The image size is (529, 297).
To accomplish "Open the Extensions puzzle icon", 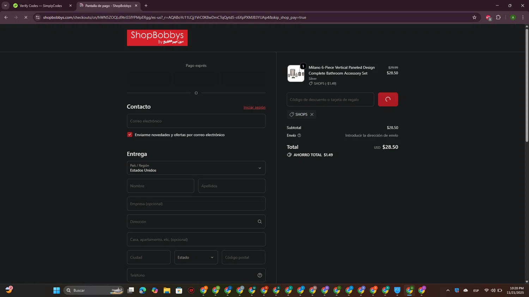I will 498,17.
